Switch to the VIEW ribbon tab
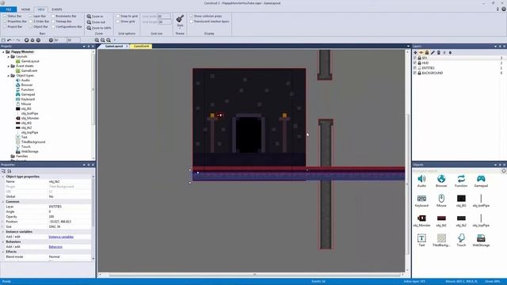Viewport: 507px width, 285px height. coord(40,9)
